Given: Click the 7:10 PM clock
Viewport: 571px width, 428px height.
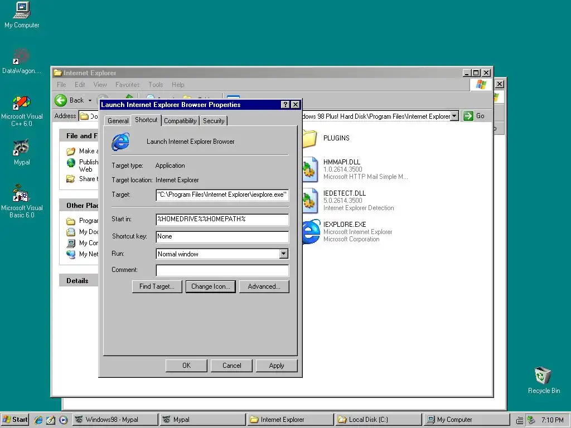Looking at the screenshot, I should [552, 420].
